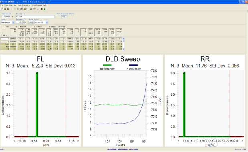The width and height of the screenshot is (248, 152).
Task: Click the checkmark toolbar icon
Action: pos(38,9)
